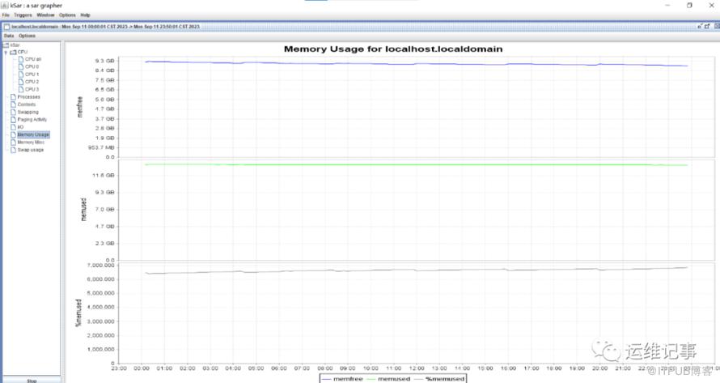Open the inner Data menu

[x=9, y=36]
